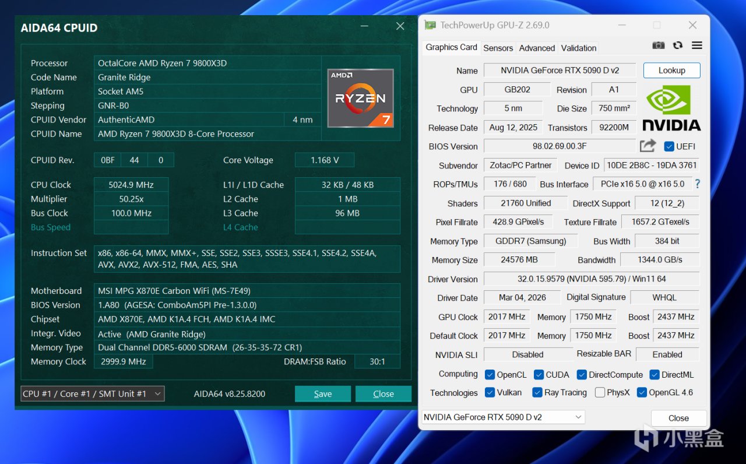The image size is (746, 464).
Task: Toggle the CUDA checkbox
Action: 539,375
